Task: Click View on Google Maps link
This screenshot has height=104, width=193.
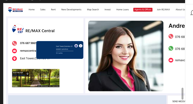Action: point(19,75)
